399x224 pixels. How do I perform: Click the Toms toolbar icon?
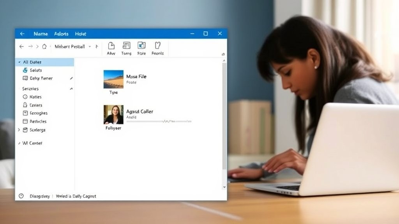point(126,46)
